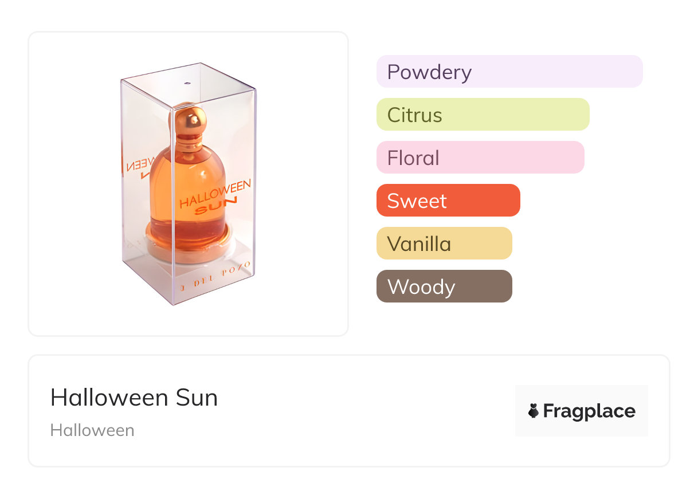Open the Halloween brand subtitle link

tap(92, 430)
